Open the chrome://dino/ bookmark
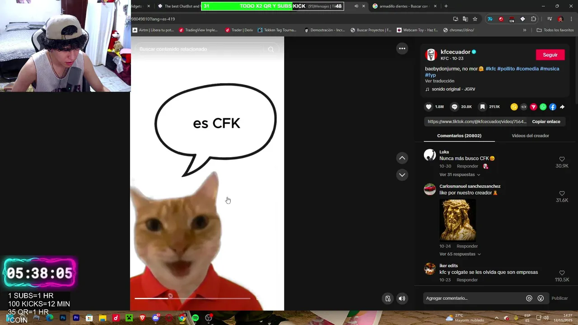The height and width of the screenshot is (325, 578). tap(459, 30)
